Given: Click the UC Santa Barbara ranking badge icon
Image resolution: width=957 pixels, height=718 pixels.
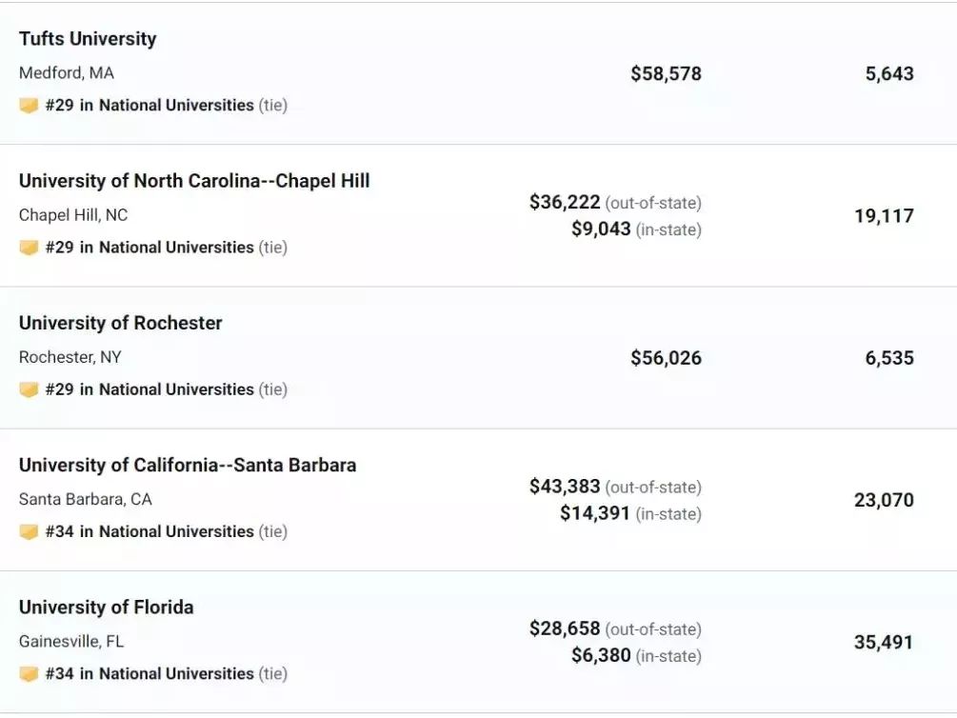Looking at the screenshot, I should click(x=29, y=531).
